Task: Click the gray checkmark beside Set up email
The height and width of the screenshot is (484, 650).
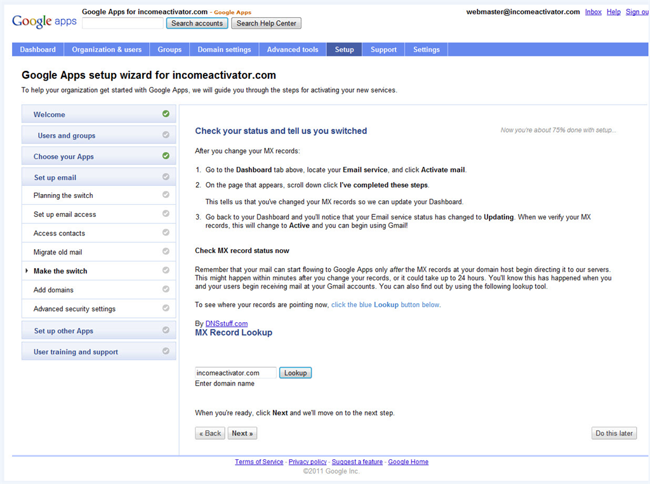Action: coord(166,176)
